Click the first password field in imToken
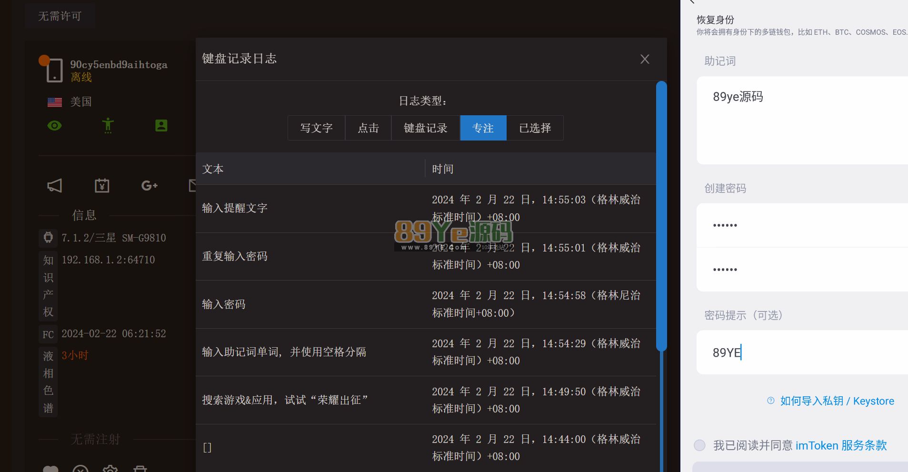The image size is (908, 472). pyautogui.click(x=802, y=225)
